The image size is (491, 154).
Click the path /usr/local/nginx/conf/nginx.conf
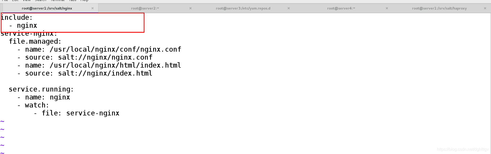point(115,49)
